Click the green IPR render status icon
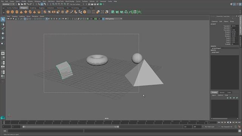This screenshot has height=136, width=242. click(x=101, y=4)
